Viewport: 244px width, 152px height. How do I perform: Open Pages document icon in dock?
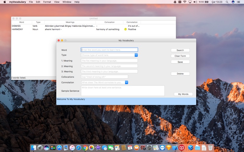(117, 148)
